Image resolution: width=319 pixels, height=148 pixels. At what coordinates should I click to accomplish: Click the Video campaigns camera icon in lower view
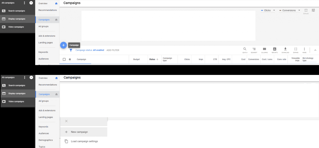point(4,101)
